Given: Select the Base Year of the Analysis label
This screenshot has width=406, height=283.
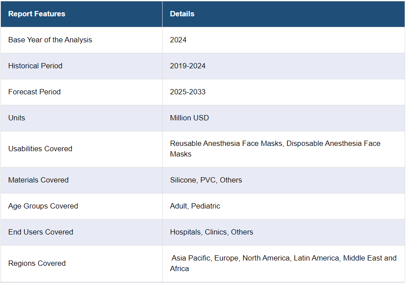Looking at the screenshot, I should [50, 40].
